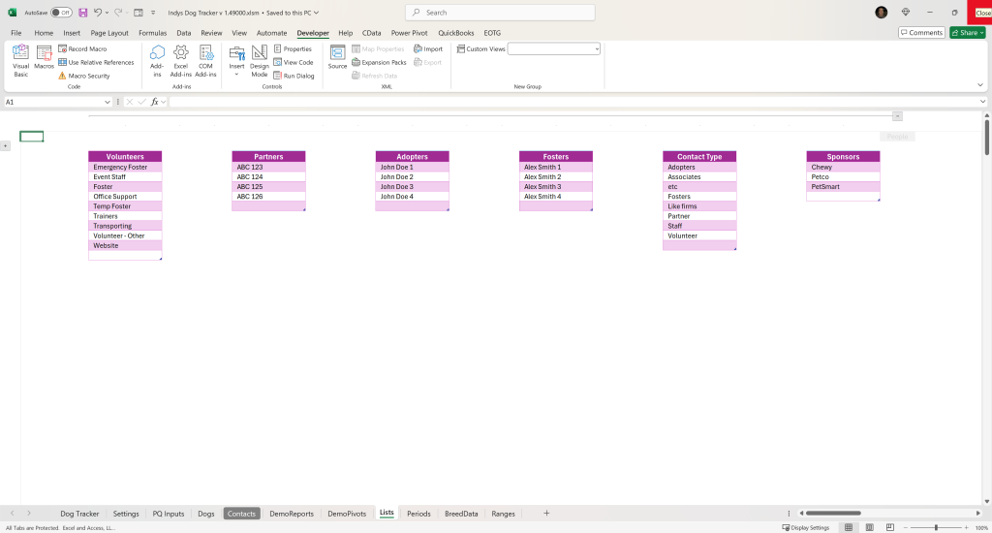This screenshot has width=992, height=533.
Task: Undo the last action
Action: pos(98,13)
